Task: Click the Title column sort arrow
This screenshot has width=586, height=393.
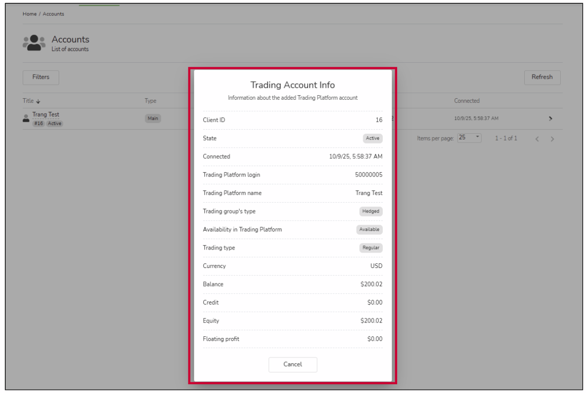Action: pos(39,101)
